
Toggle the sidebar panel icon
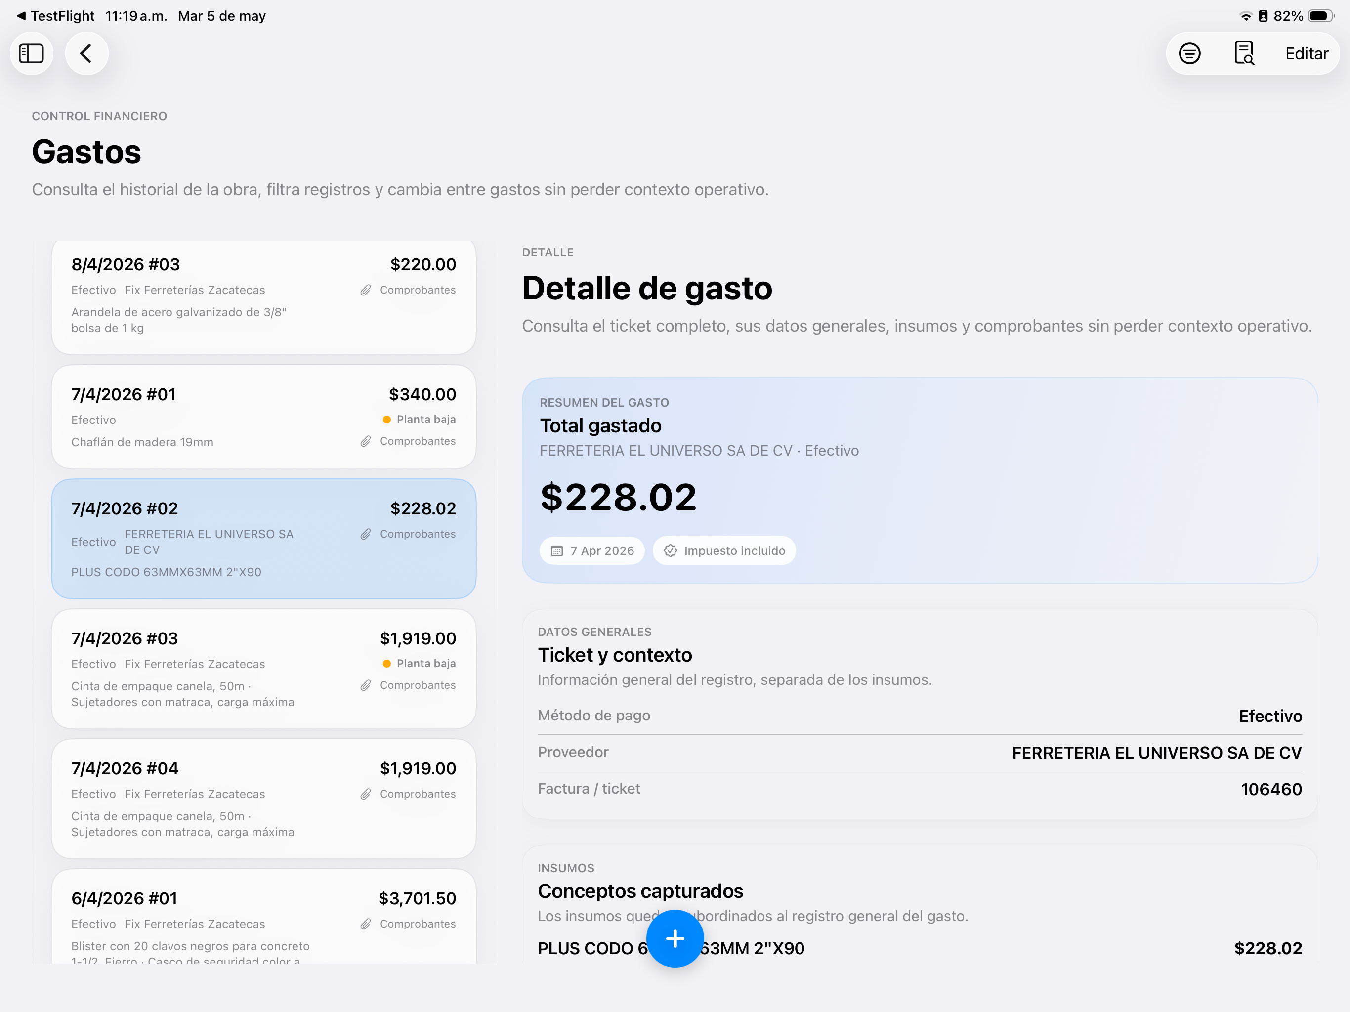pyautogui.click(x=31, y=54)
